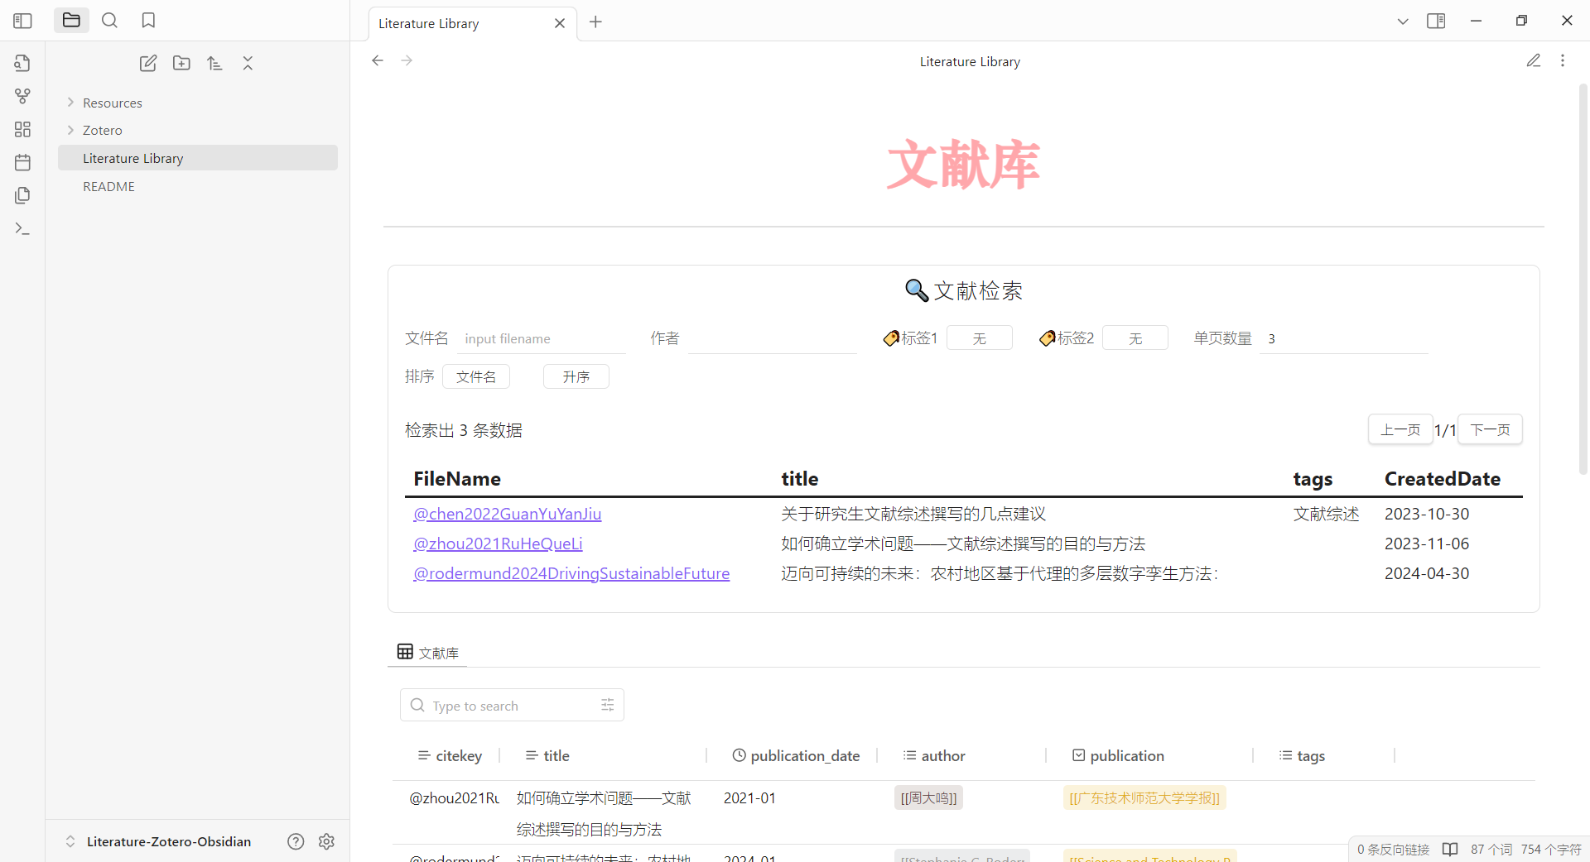
Task: Open the graph view from the left ribbon
Action: point(22,96)
